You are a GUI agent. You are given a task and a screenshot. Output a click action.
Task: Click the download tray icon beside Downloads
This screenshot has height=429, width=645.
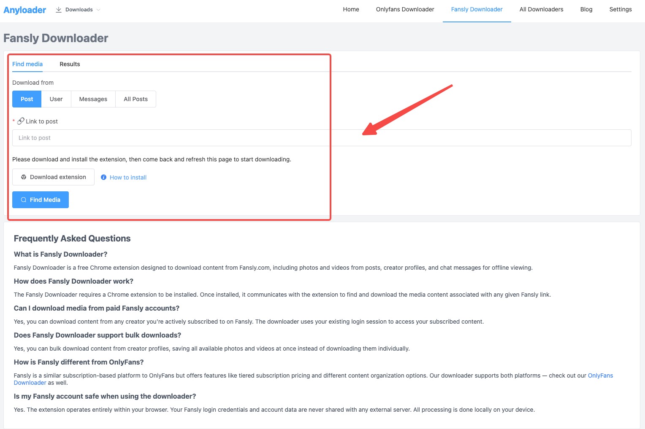pyautogui.click(x=59, y=10)
